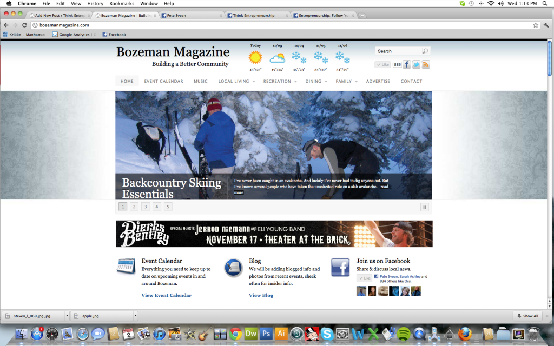This screenshot has width=554, height=346.
Task: Click Show All downloads button
Action: pos(528,316)
